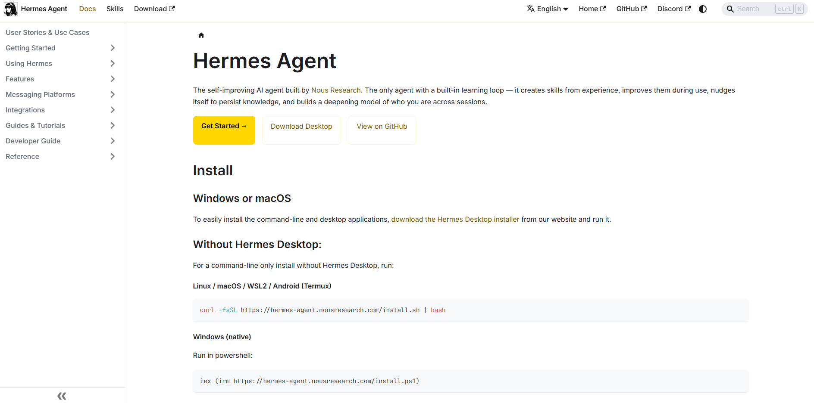Open the Developer Guide sidebar item
The image size is (814, 403).
click(x=33, y=141)
